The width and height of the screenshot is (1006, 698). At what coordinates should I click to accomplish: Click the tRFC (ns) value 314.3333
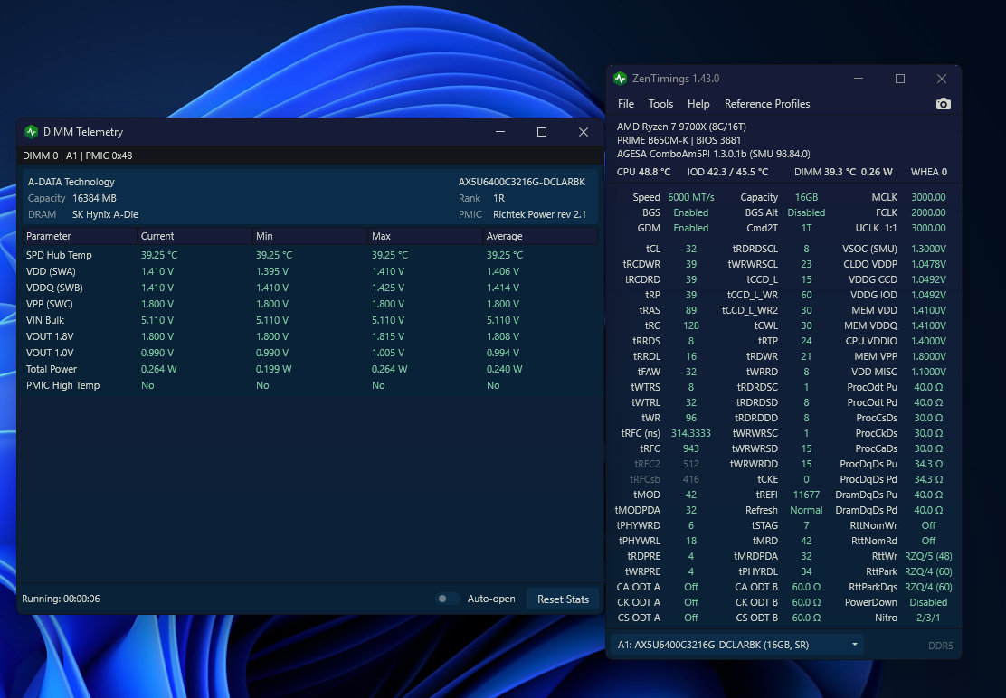coord(691,433)
